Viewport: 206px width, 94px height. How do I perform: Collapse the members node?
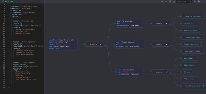[101, 44]
